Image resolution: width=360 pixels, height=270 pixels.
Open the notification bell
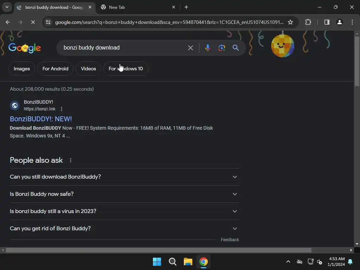(x=350, y=262)
